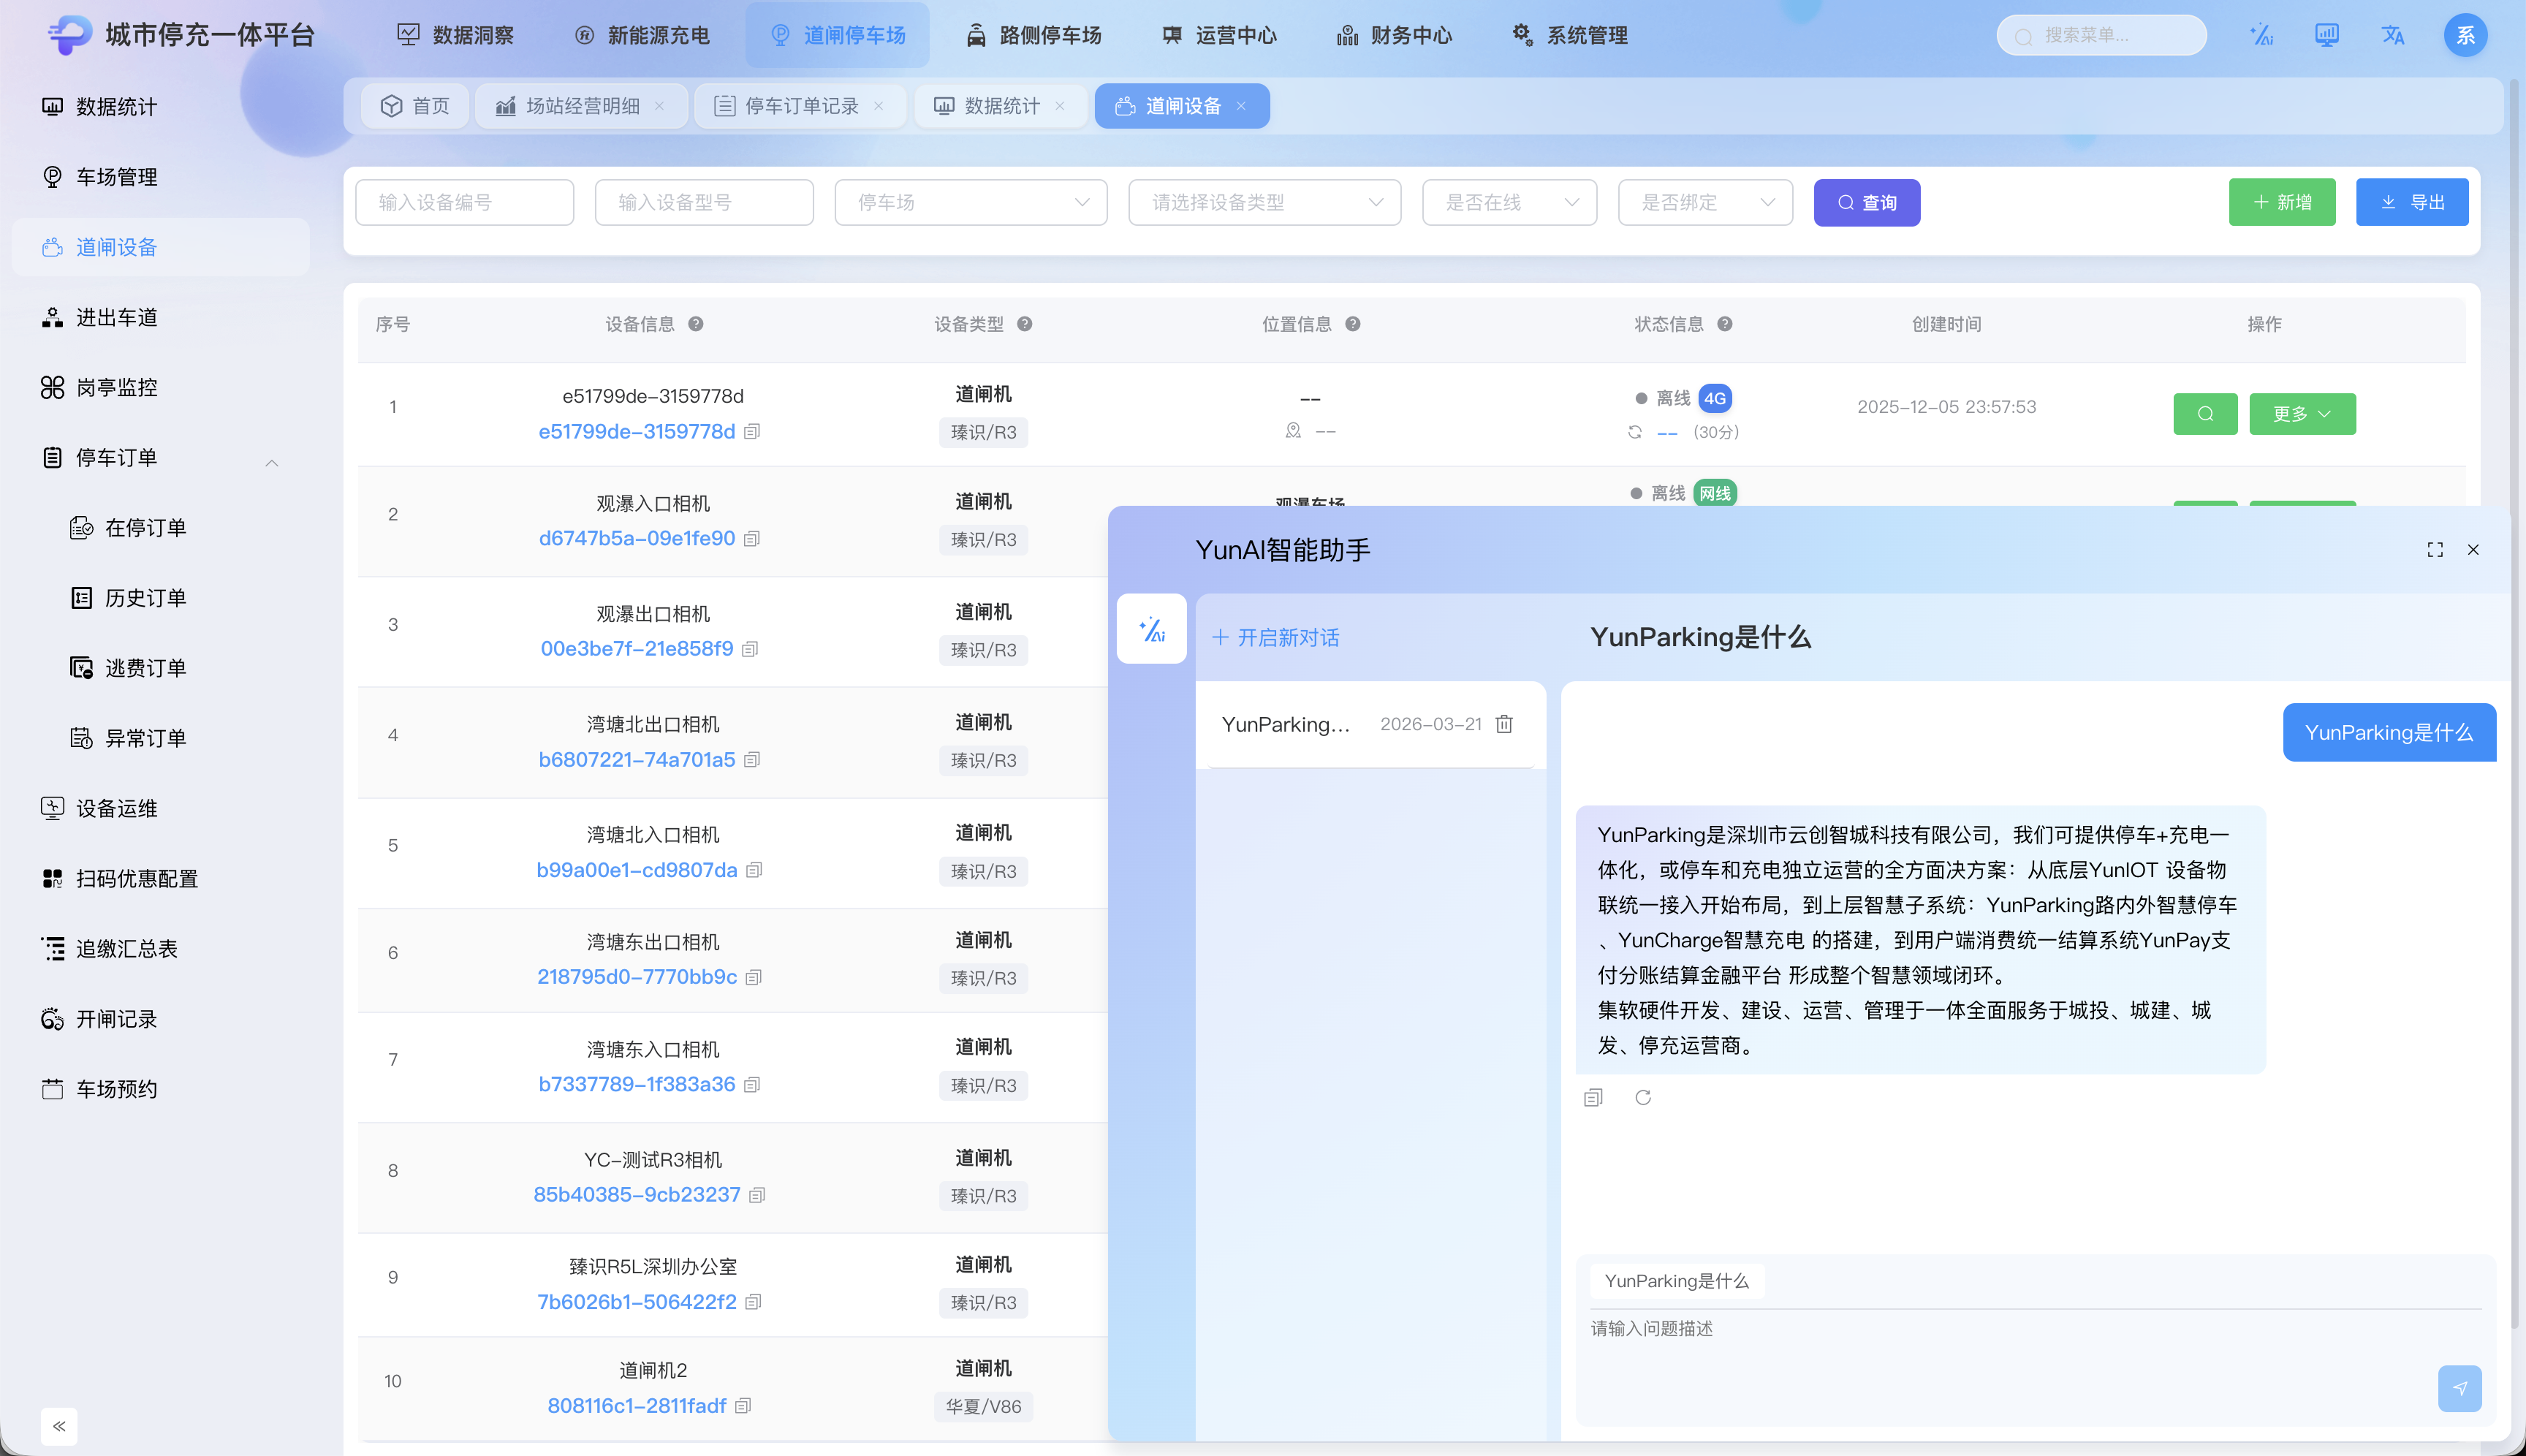The height and width of the screenshot is (1456, 2526).
Task: Regenerate the AI answer with refresh icon
Action: pos(1643,1098)
